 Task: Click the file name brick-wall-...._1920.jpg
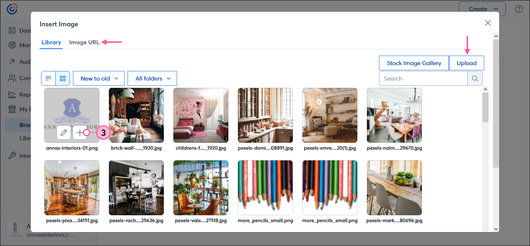(136, 148)
